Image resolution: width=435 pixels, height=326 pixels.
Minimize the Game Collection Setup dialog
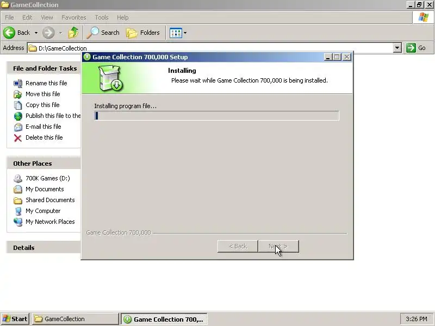click(328, 57)
